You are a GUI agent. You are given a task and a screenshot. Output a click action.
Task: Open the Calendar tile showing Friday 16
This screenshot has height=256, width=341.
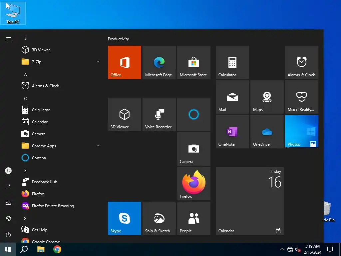(250, 201)
